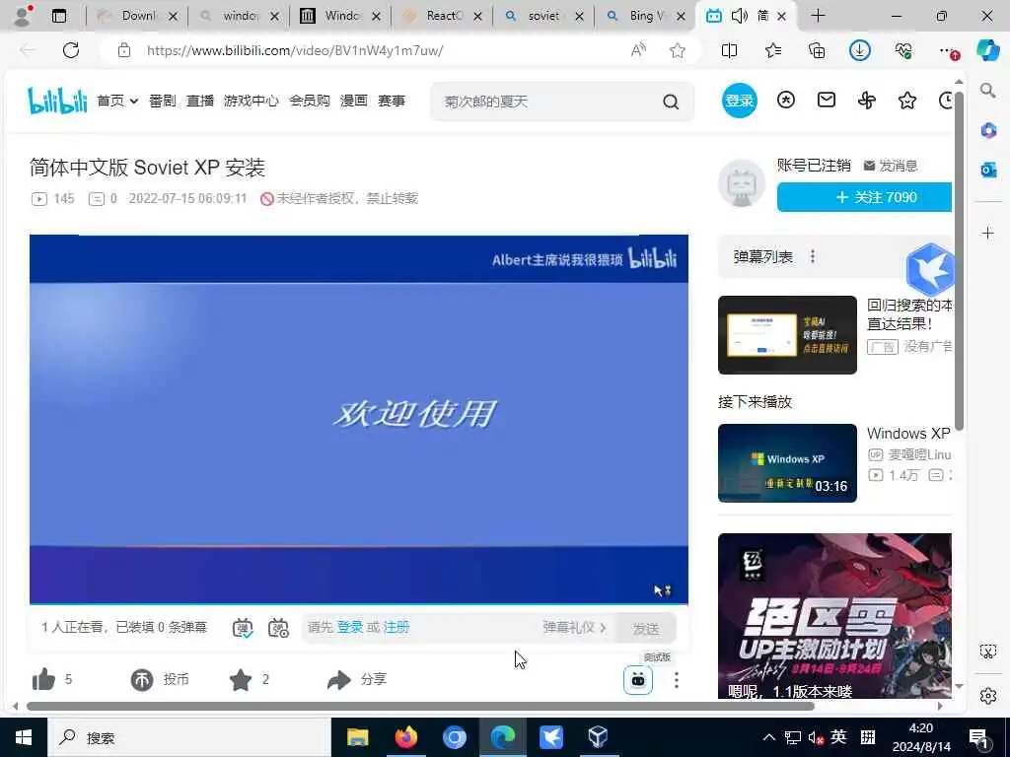Screen dimensions: 1010x757
Task: Open Edge collections icon
Action: 817,50
